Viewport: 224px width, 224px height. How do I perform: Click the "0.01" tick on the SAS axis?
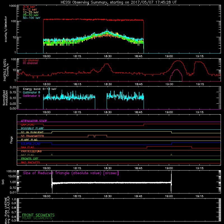[x=13, y=192]
